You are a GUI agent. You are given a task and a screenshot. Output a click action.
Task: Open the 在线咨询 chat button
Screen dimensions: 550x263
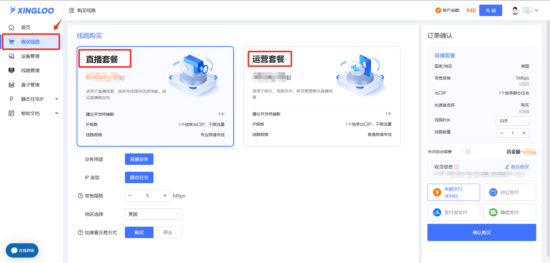coord(22,250)
